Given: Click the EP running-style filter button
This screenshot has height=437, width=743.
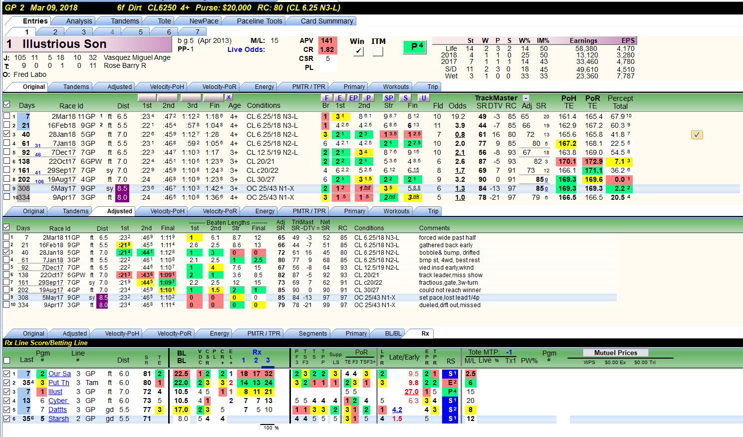Looking at the screenshot, I should [x=353, y=98].
